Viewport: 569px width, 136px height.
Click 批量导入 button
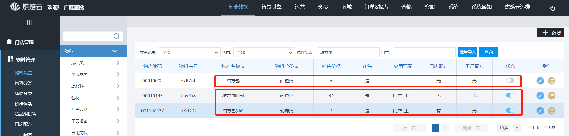(x=467, y=52)
